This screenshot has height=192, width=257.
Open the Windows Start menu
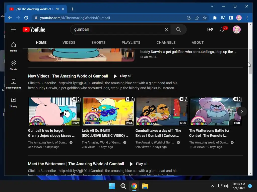click(112, 186)
